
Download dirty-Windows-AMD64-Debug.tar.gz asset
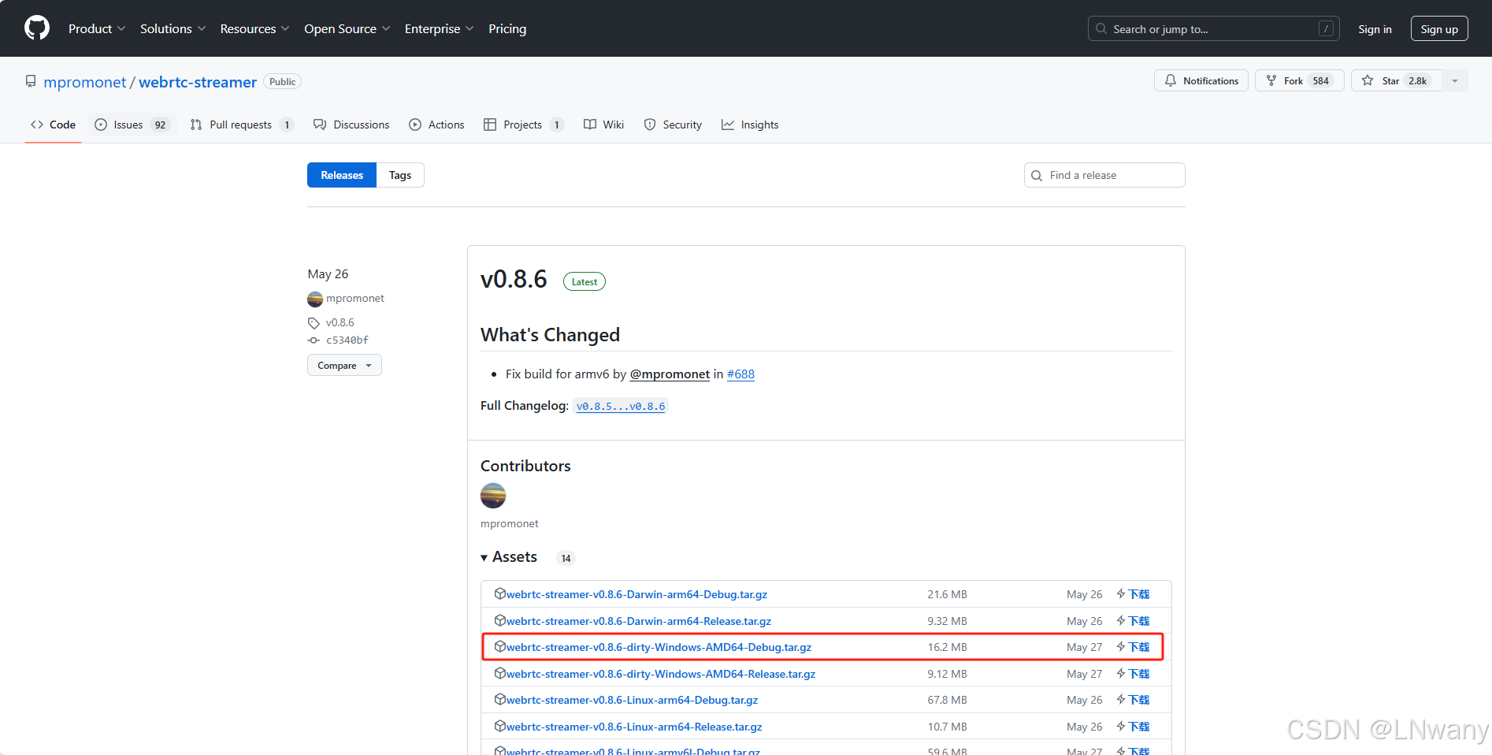659,647
